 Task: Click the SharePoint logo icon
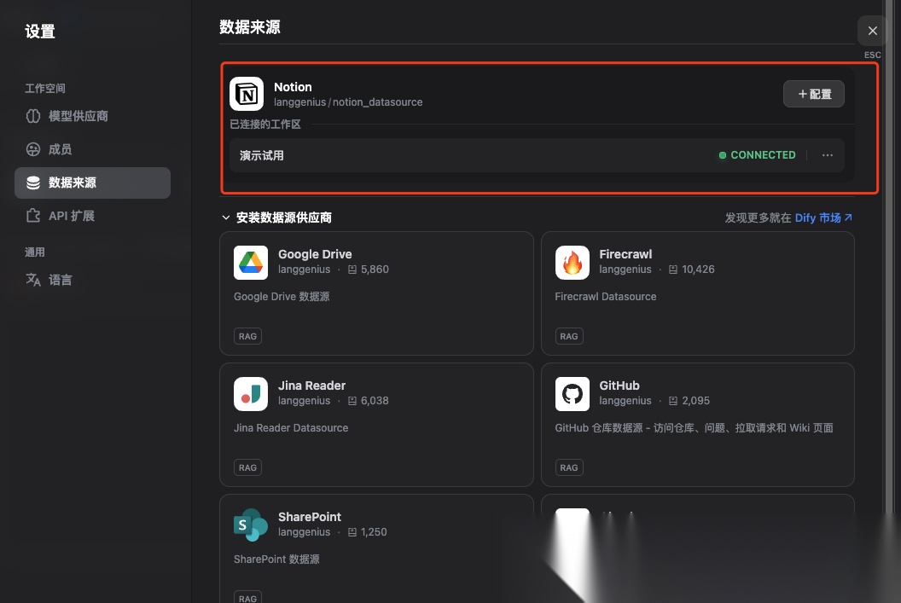coord(251,525)
